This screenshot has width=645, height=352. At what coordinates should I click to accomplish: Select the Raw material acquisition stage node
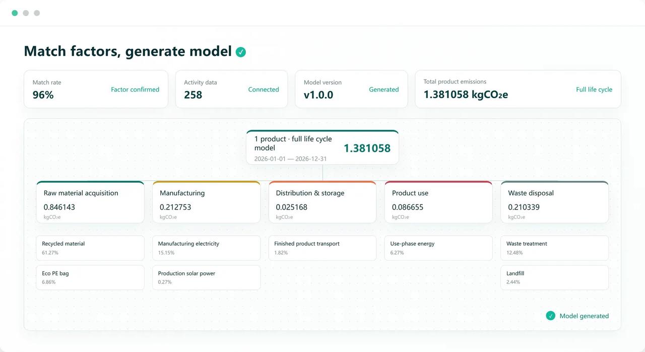pyautogui.click(x=90, y=202)
